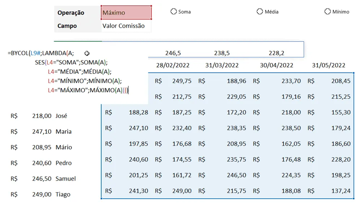Click inside the BYCOL formula first line
Image resolution: width=358 pixels, height=207 pixels.
pos(41,53)
